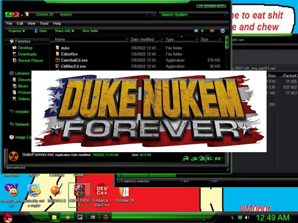Switch to the Duke Forever taskbar button
298x223 pixels.
click(x=105, y=217)
